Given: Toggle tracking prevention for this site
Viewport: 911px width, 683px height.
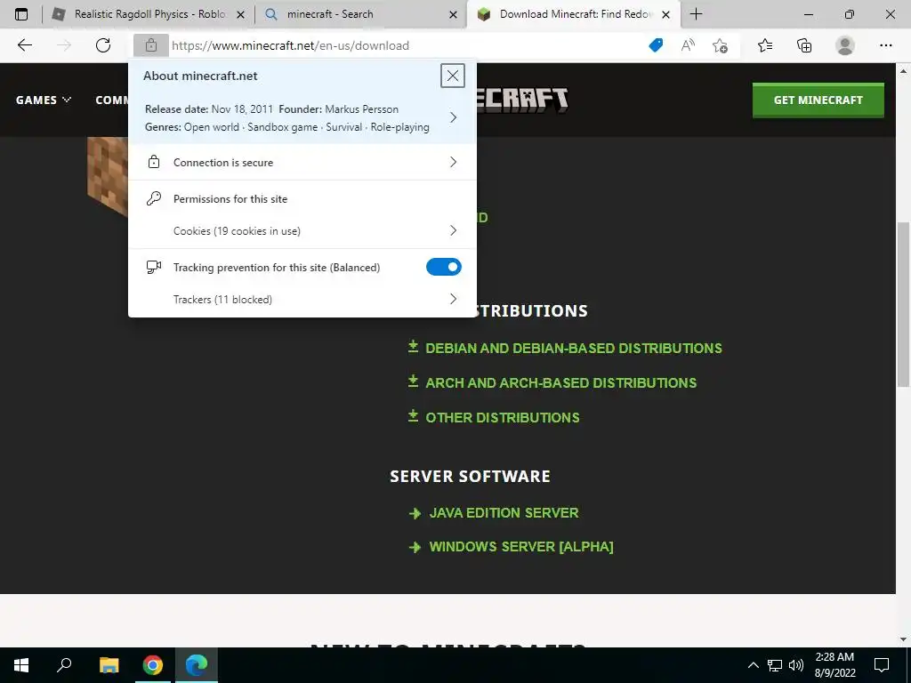Looking at the screenshot, I should 444,267.
